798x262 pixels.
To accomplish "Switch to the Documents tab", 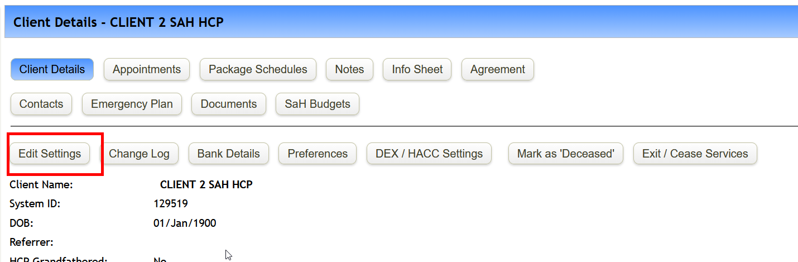I will pos(229,104).
